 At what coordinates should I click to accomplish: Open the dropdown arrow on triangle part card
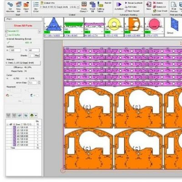62,32
